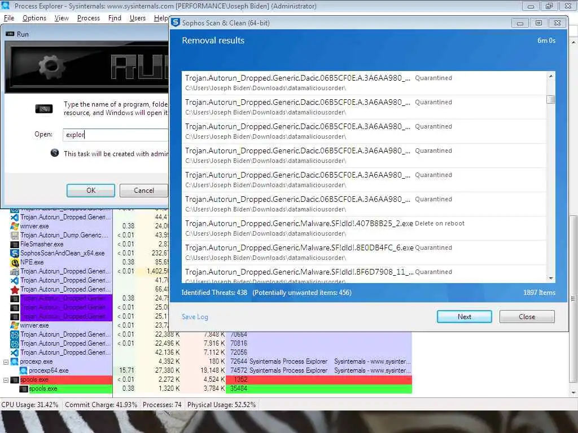Click the 15.71 CPU cell of procexp64.exe
Screen dimensions: 578x433
[x=127, y=370]
